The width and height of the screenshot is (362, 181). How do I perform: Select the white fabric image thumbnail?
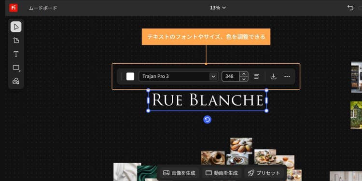[x=126, y=172]
